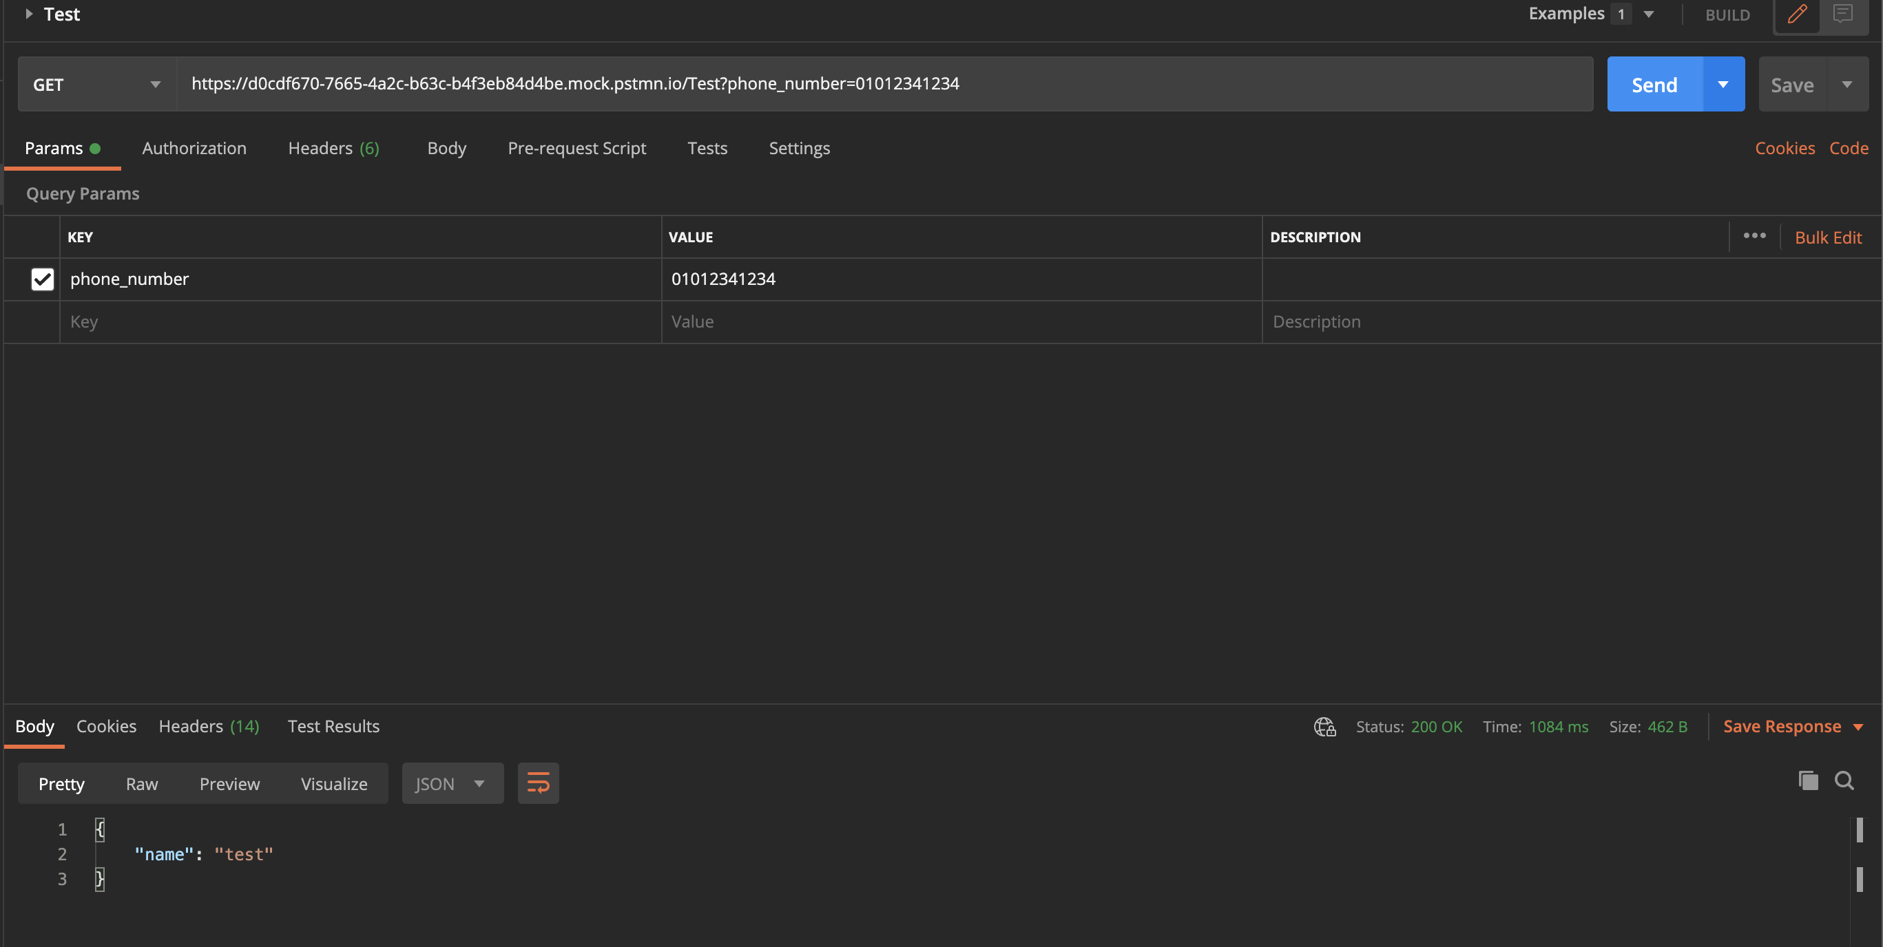Switch to the Authorization tab

tap(194, 149)
